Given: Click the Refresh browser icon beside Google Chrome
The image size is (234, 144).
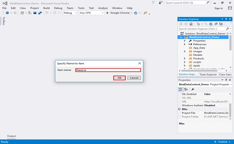Looking at the screenshot, I should [136, 13].
